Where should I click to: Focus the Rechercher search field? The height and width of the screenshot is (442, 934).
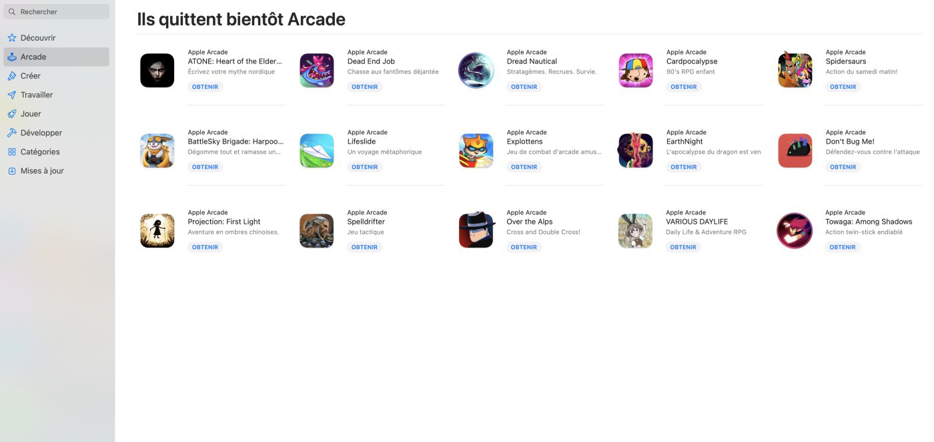(56, 11)
